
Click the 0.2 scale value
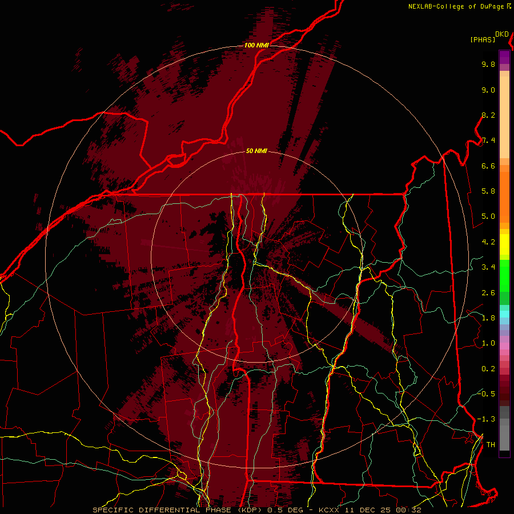click(488, 369)
